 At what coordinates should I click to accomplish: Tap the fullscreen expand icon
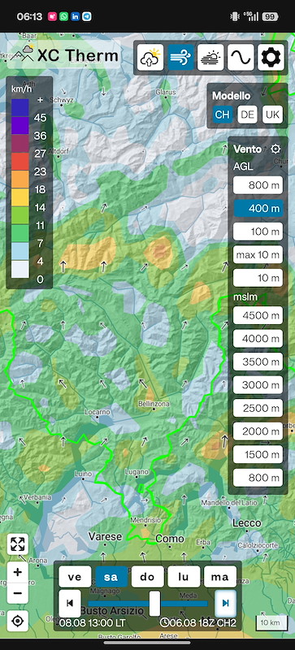tap(18, 544)
